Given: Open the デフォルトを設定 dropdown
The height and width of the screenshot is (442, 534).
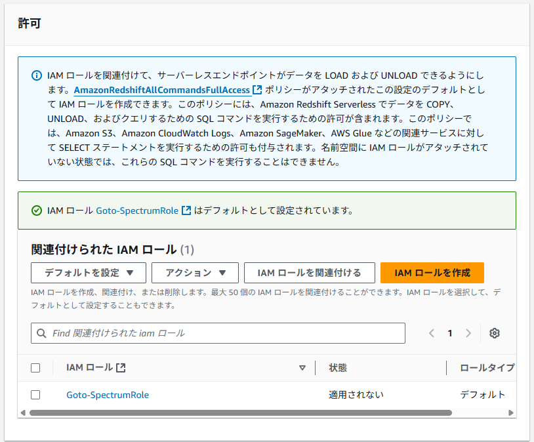Looking at the screenshot, I should 88,273.
